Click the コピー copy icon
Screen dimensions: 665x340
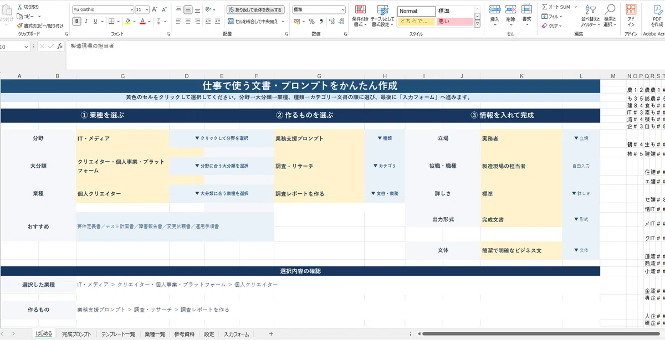coord(19,16)
